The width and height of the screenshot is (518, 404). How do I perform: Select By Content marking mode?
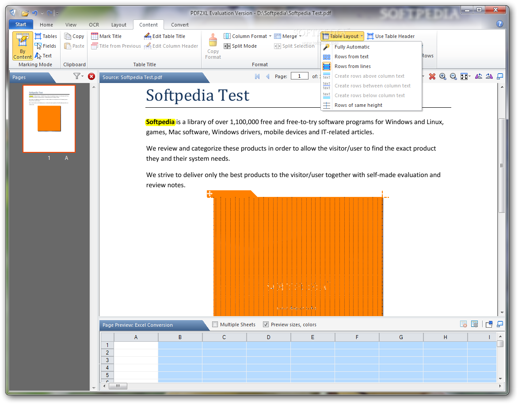[x=23, y=46]
